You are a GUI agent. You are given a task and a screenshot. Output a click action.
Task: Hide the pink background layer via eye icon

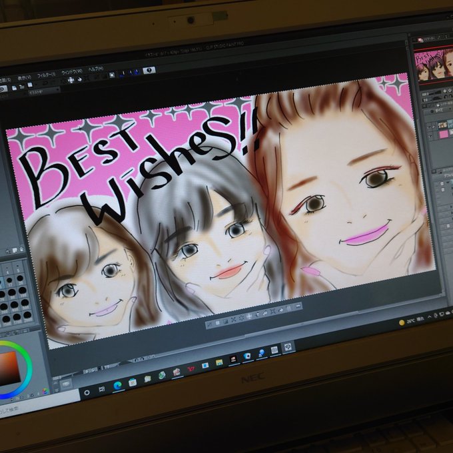tap(431, 136)
